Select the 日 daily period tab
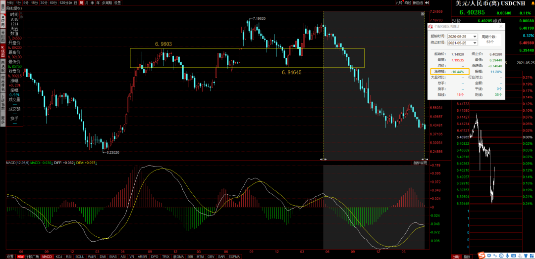Image resolution: width=535 pixels, height=259 pixels. tap(76, 3)
